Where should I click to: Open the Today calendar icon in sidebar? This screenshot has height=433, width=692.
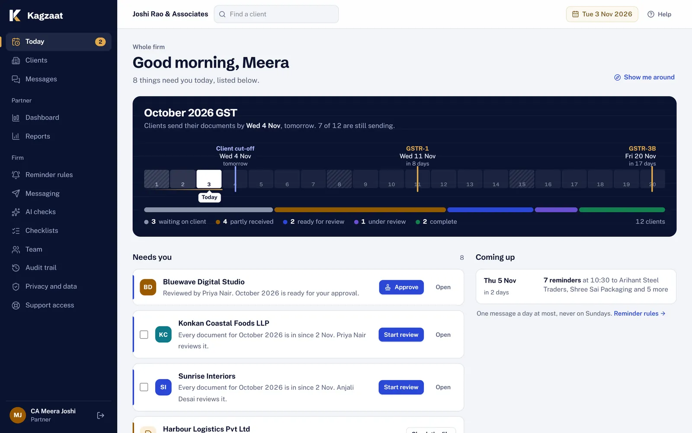click(16, 42)
